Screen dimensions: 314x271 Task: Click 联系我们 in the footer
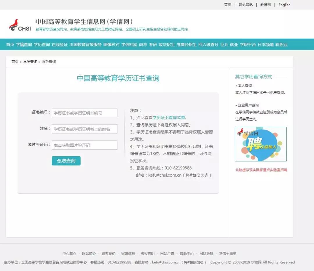107,254
